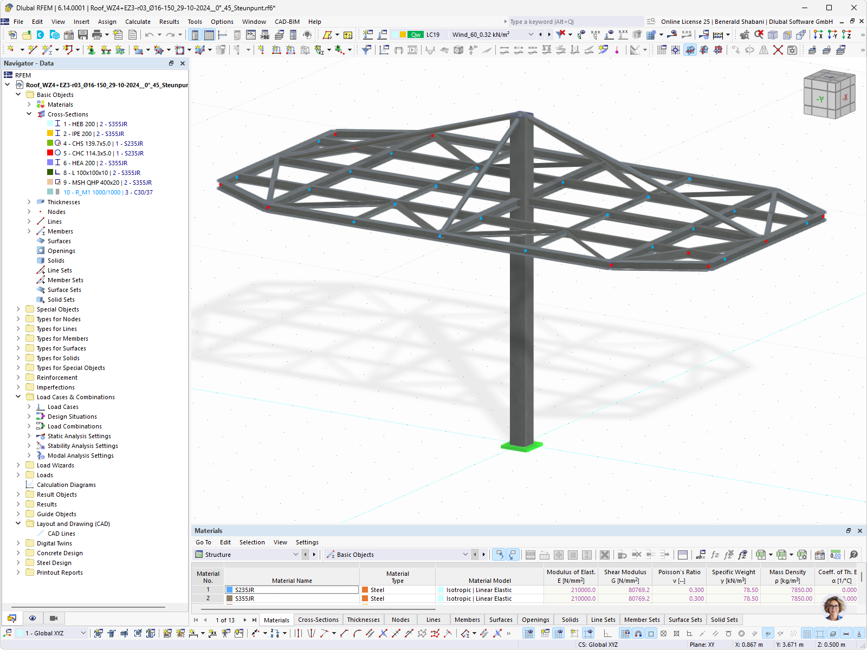Open the keyword search magnifier icon
The image size is (867, 650).
coord(650,22)
